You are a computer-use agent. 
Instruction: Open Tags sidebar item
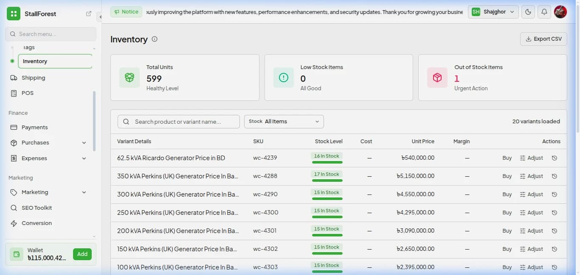pos(29,47)
